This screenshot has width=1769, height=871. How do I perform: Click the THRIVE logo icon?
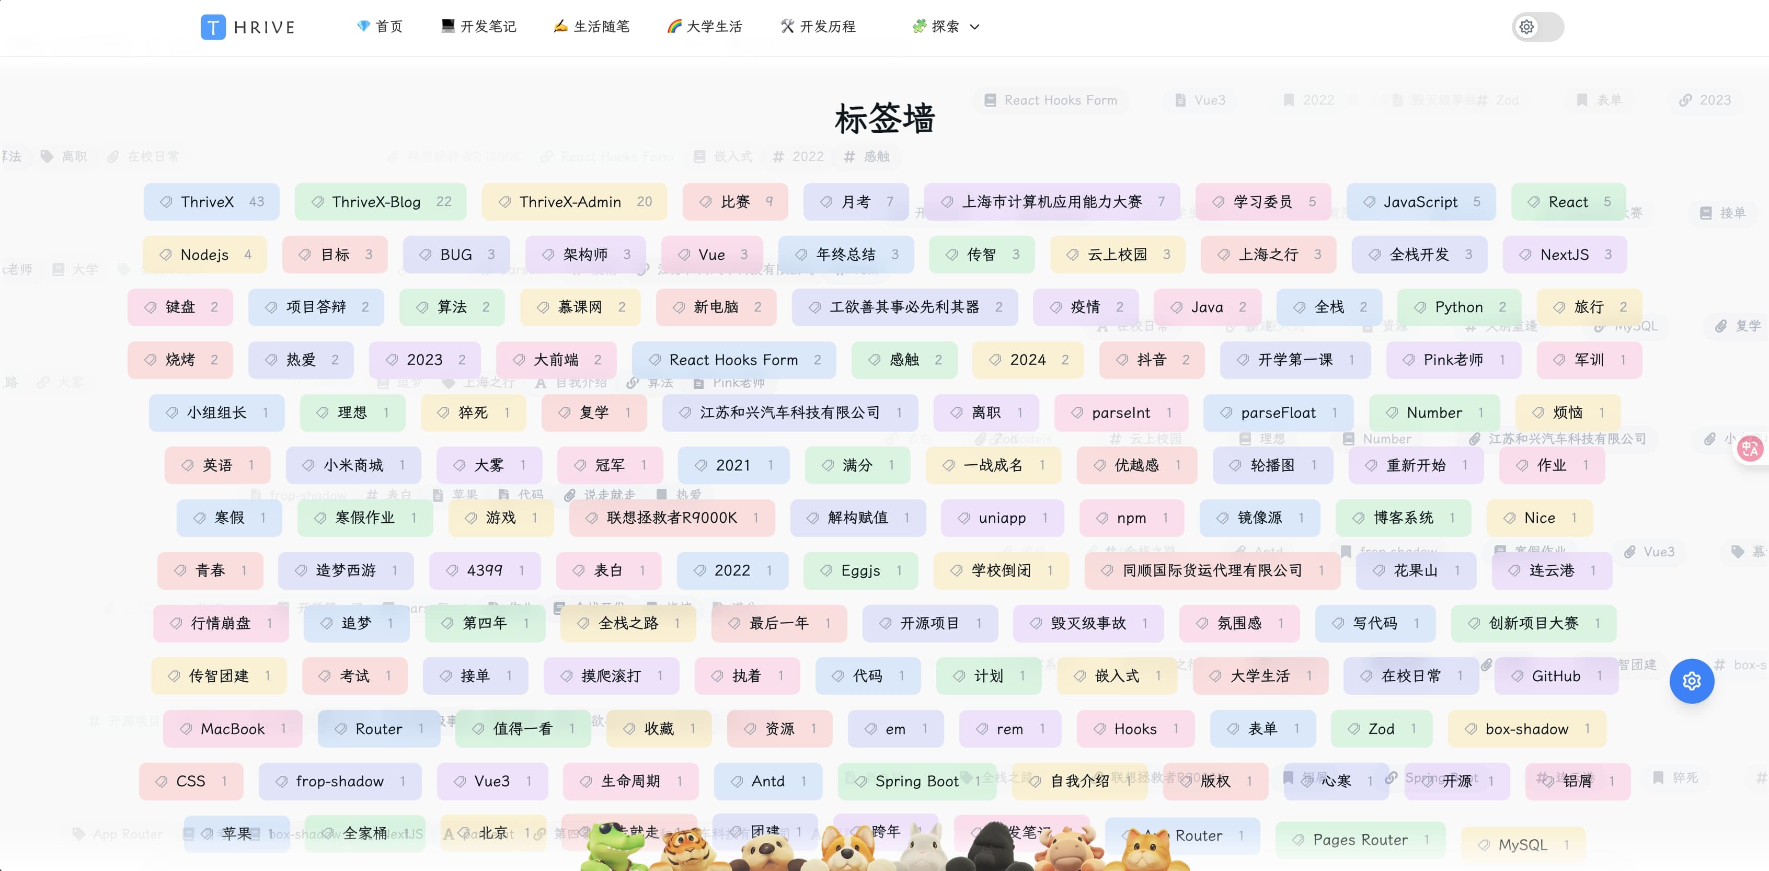(x=213, y=27)
